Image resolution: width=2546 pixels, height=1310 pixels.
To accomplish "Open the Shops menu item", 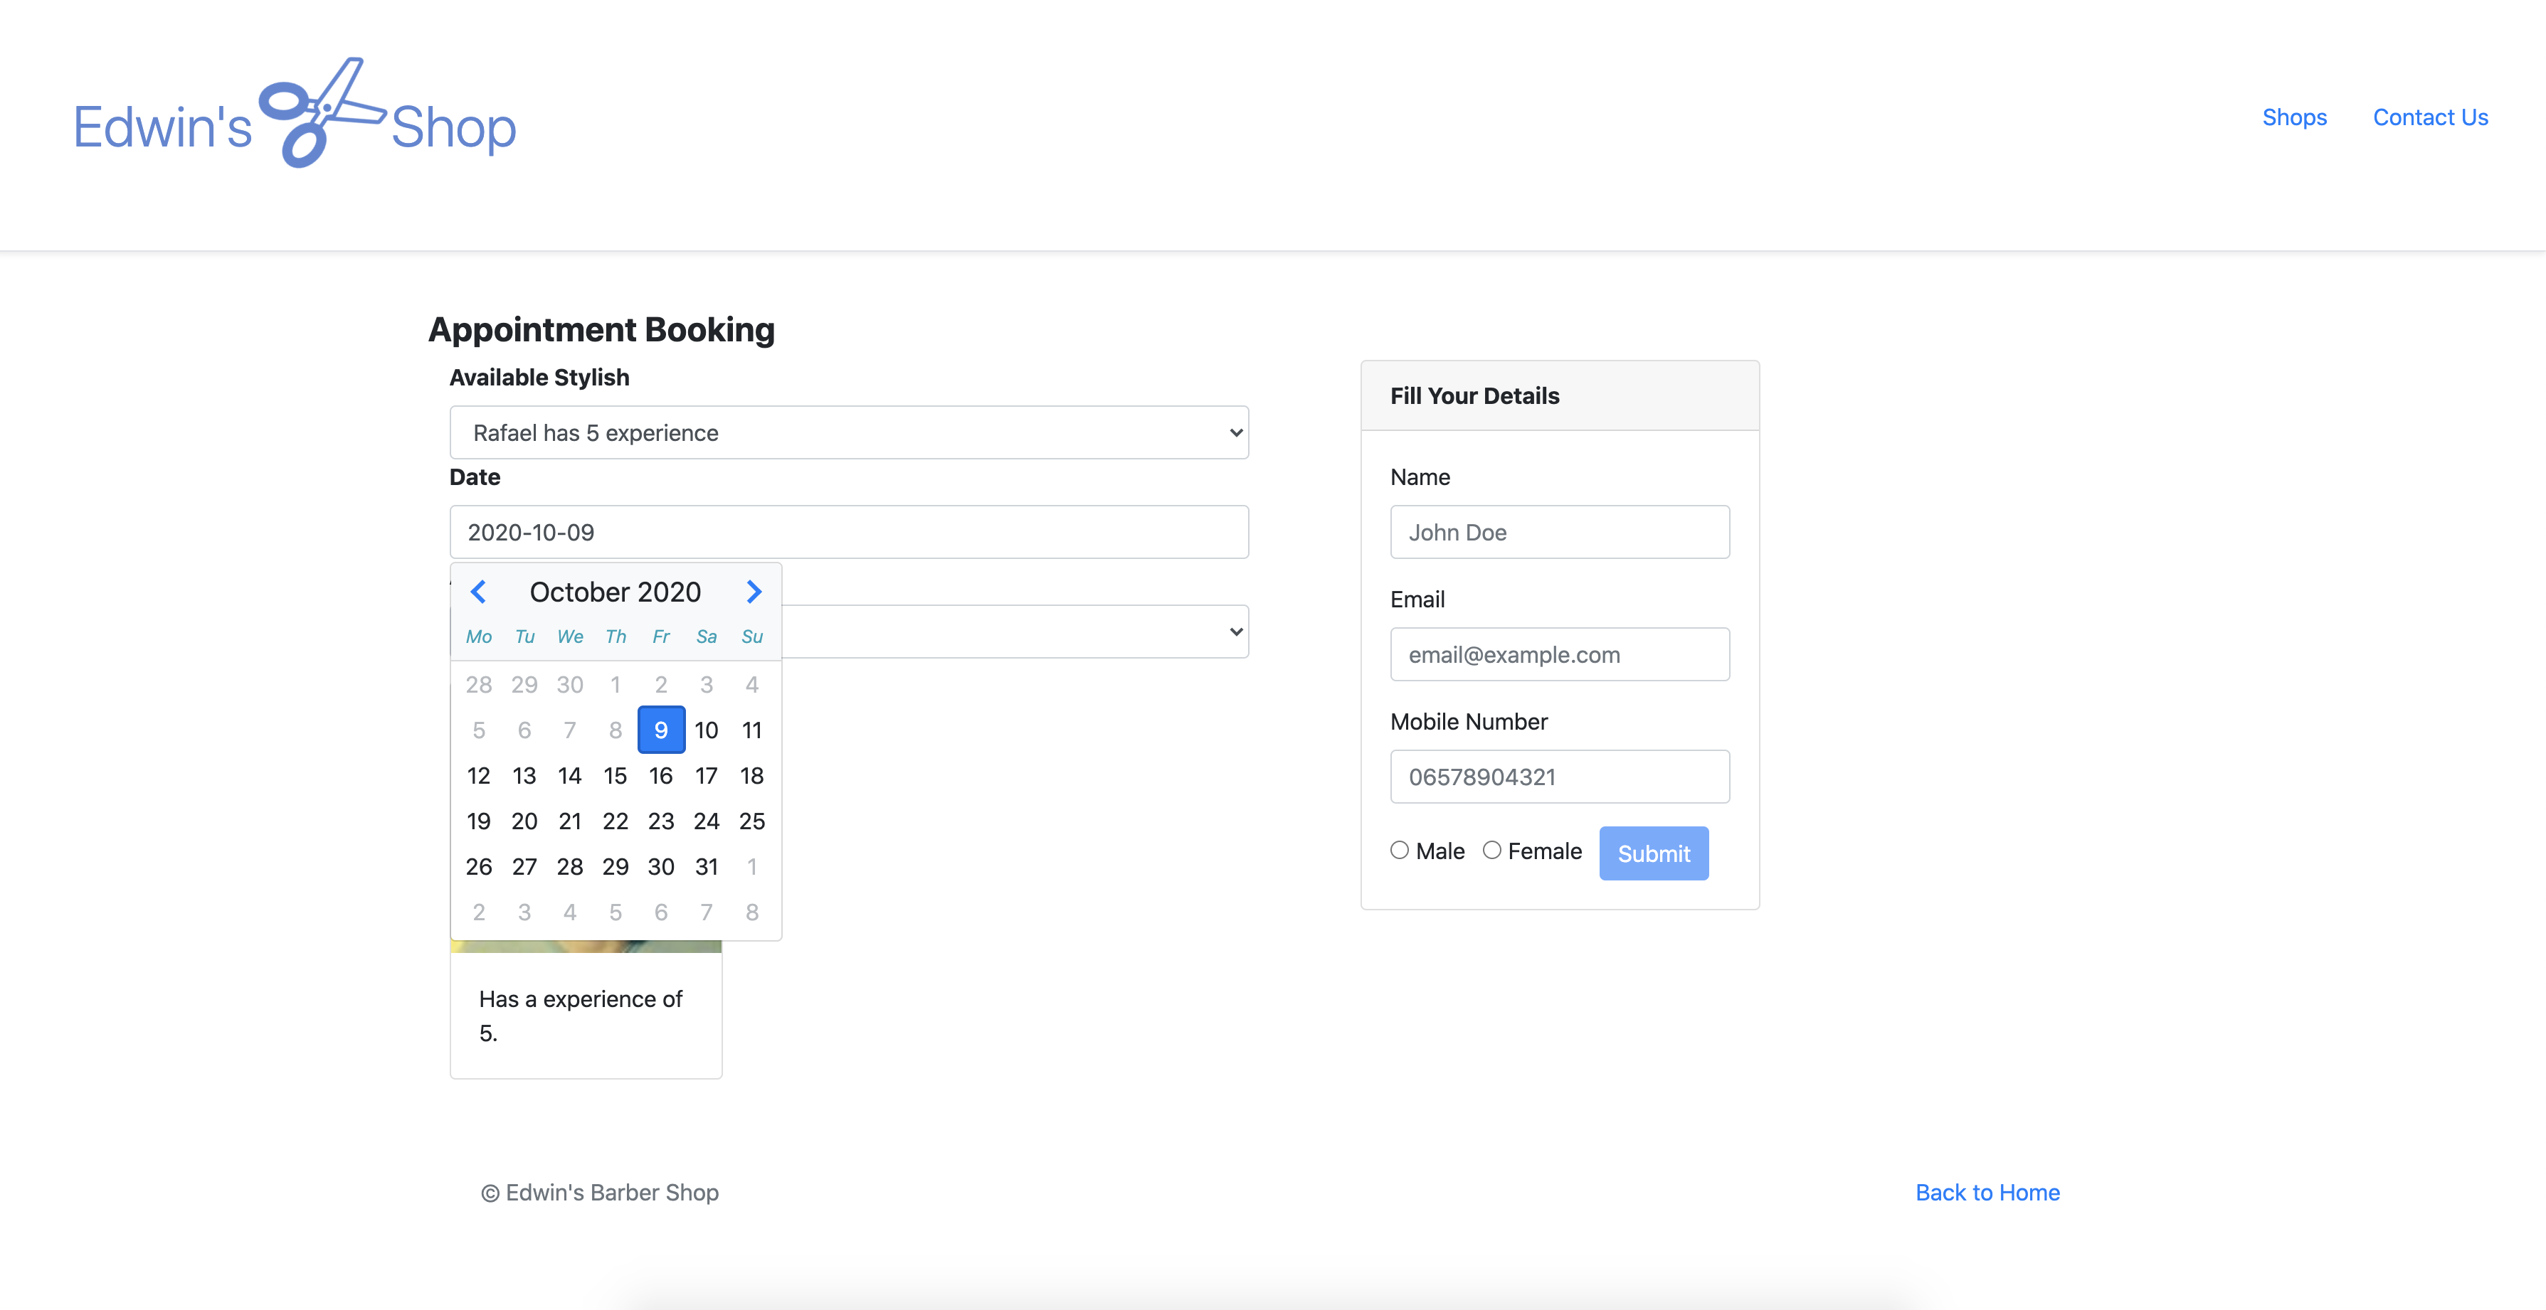I will point(2294,117).
